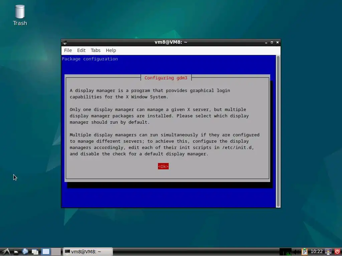Open the Edit menu in terminal
The width and height of the screenshot is (342, 256).
[81, 50]
